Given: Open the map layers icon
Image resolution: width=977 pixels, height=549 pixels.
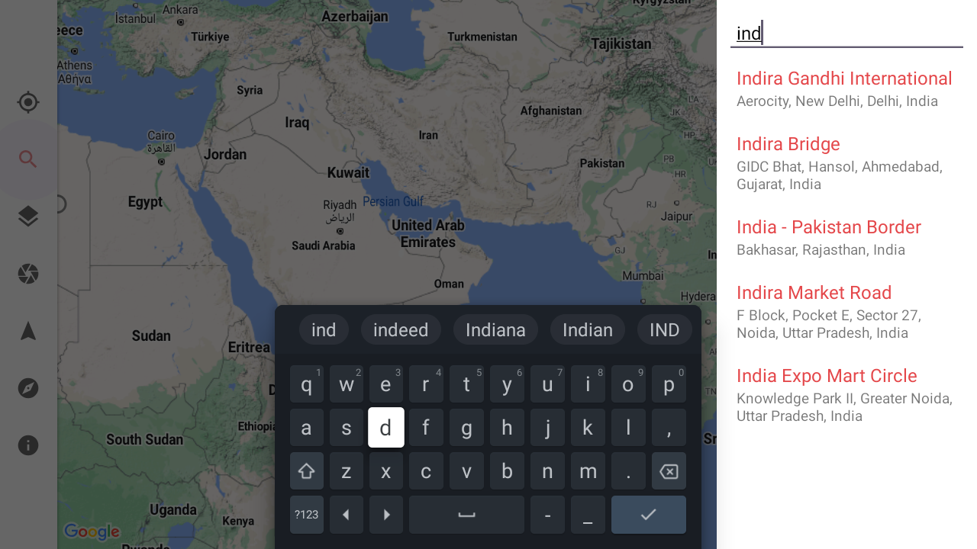Looking at the screenshot, I should (x=28, y=217).
